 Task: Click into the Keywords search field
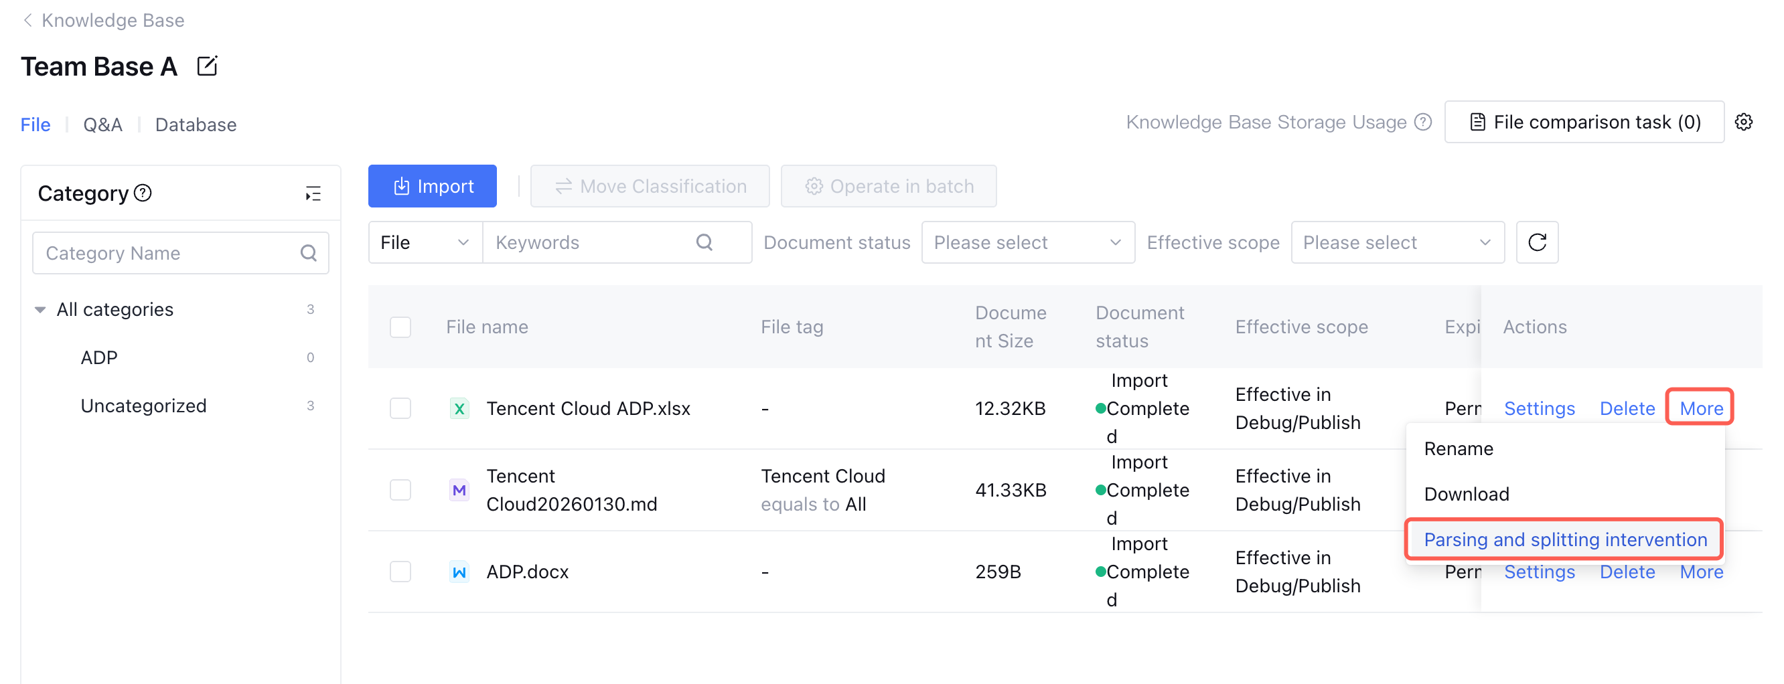point(589,242)
